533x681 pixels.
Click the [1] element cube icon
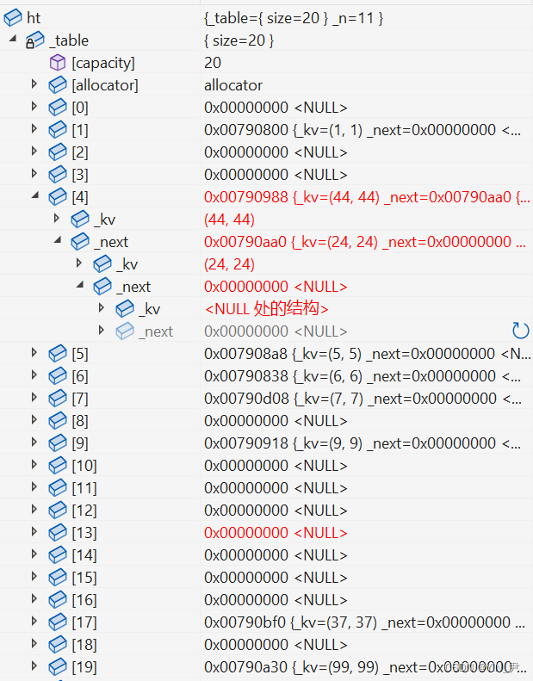[x=58, y=130]
